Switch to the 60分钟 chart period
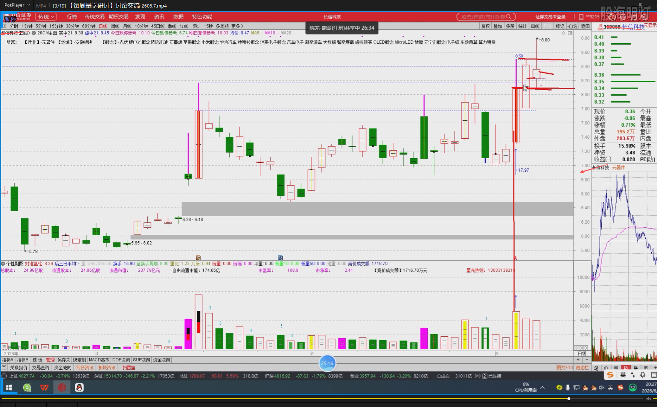 pos(89,26)
